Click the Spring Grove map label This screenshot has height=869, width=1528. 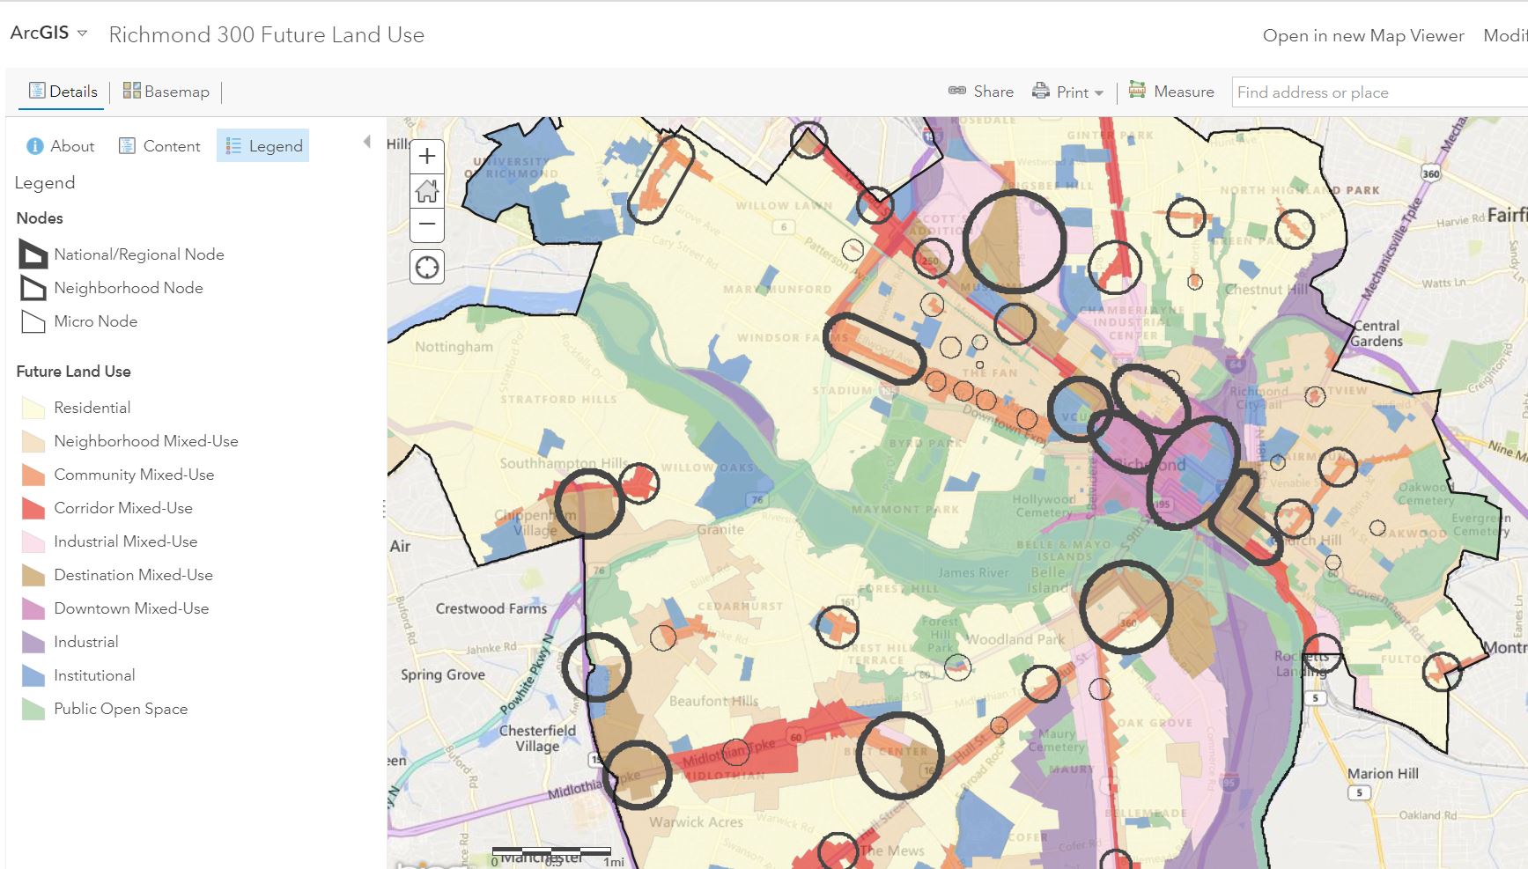443,675
